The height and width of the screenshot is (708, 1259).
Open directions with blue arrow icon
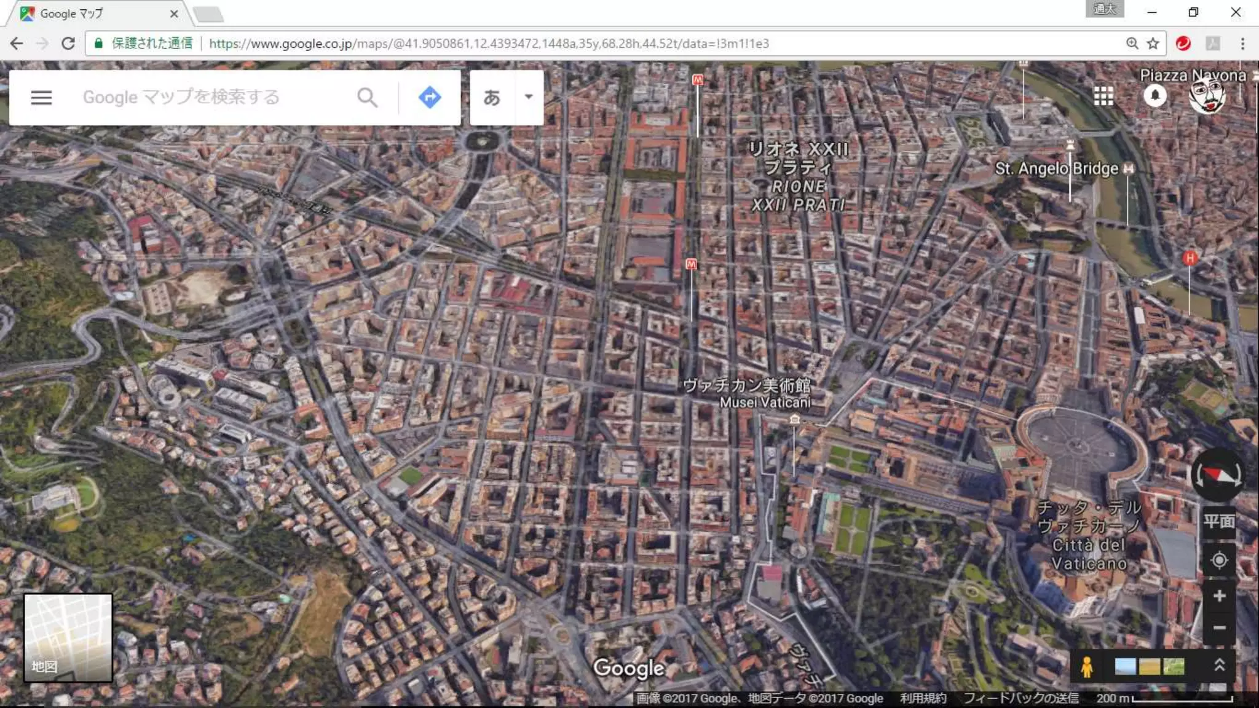click(430, 97)
